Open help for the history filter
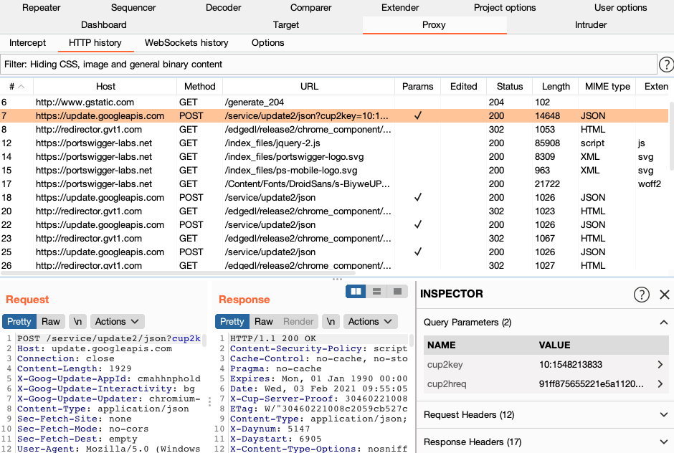The image size is (674, 453). pyautogui.click(x=666, y=65)
